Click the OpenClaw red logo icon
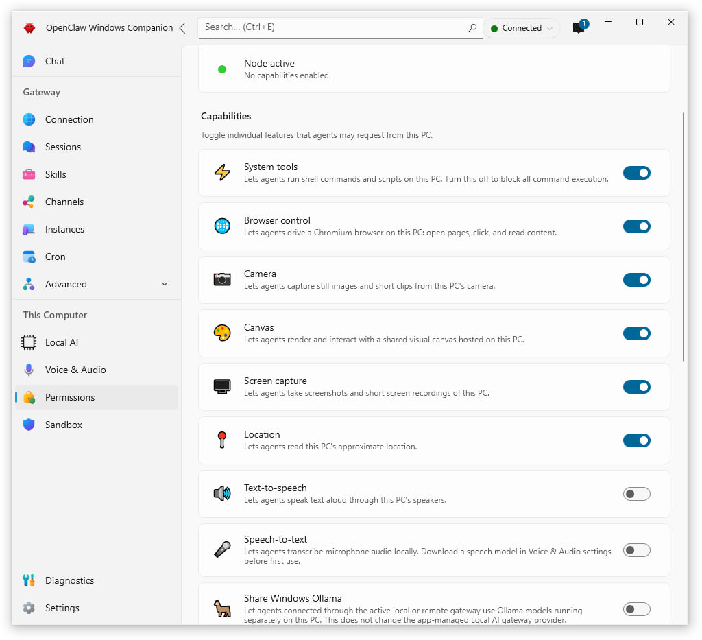This screenshot has height=640, width=702. click(29, 27)
